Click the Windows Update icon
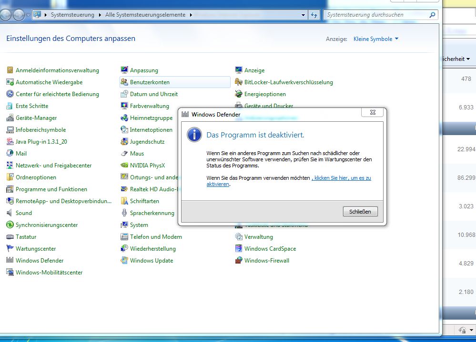Viewport: 476px width, 342px height. tap(124, 261)
